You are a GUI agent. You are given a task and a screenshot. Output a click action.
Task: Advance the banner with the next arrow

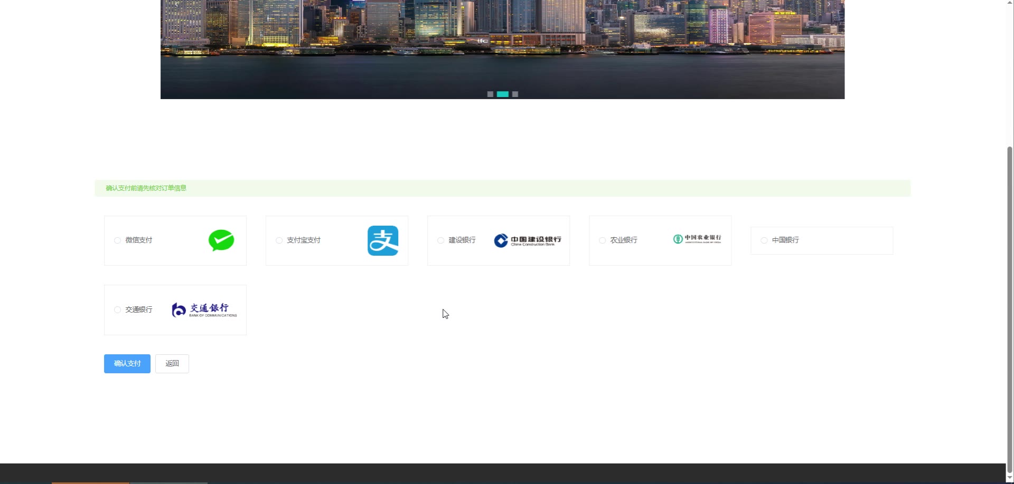[x=829, y=4]
